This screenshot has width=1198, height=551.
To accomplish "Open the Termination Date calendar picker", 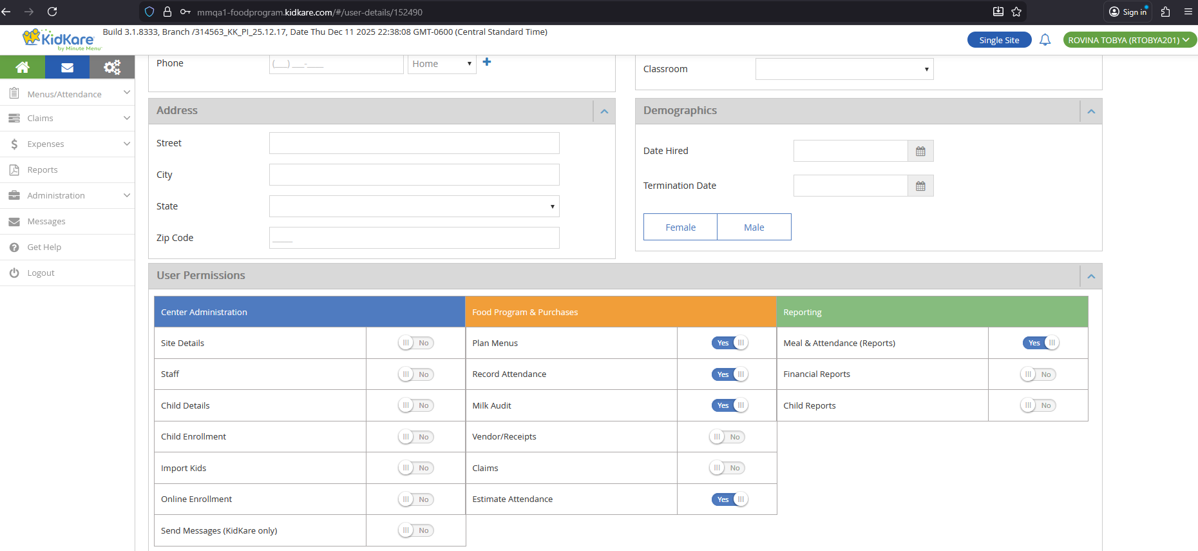I will pos(920,186).
